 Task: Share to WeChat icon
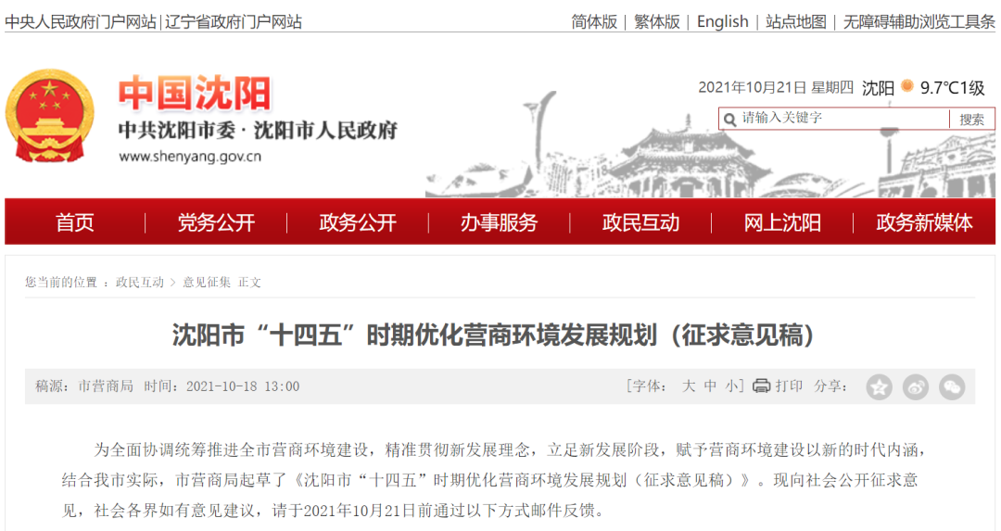[952, 386]
